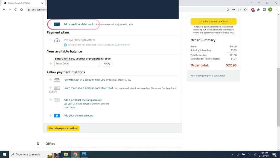Bookmark this page with the star icon
The height and width of the screenshot is (158, 280).
245,10
